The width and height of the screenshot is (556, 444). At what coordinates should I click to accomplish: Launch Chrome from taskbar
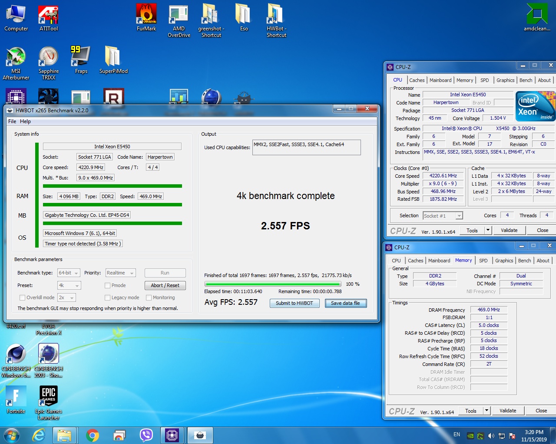click(92, 435)
